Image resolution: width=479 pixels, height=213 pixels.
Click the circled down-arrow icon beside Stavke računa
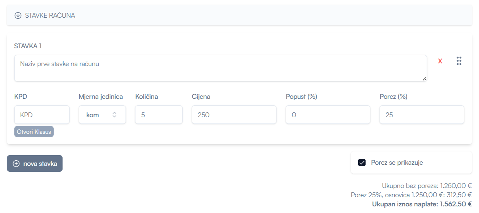click(18, 15)
